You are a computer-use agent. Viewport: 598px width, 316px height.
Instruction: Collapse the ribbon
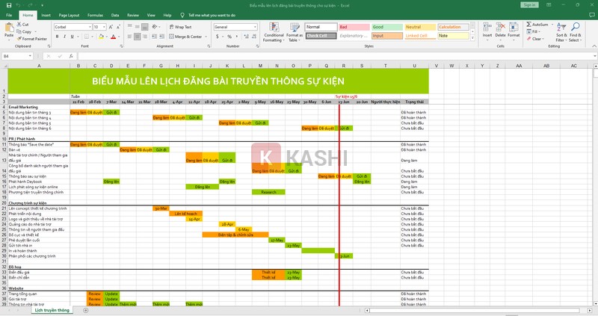point(594,46)
